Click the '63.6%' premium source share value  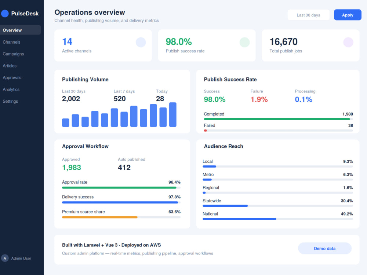pyautogui.click(x=174, y=212)
